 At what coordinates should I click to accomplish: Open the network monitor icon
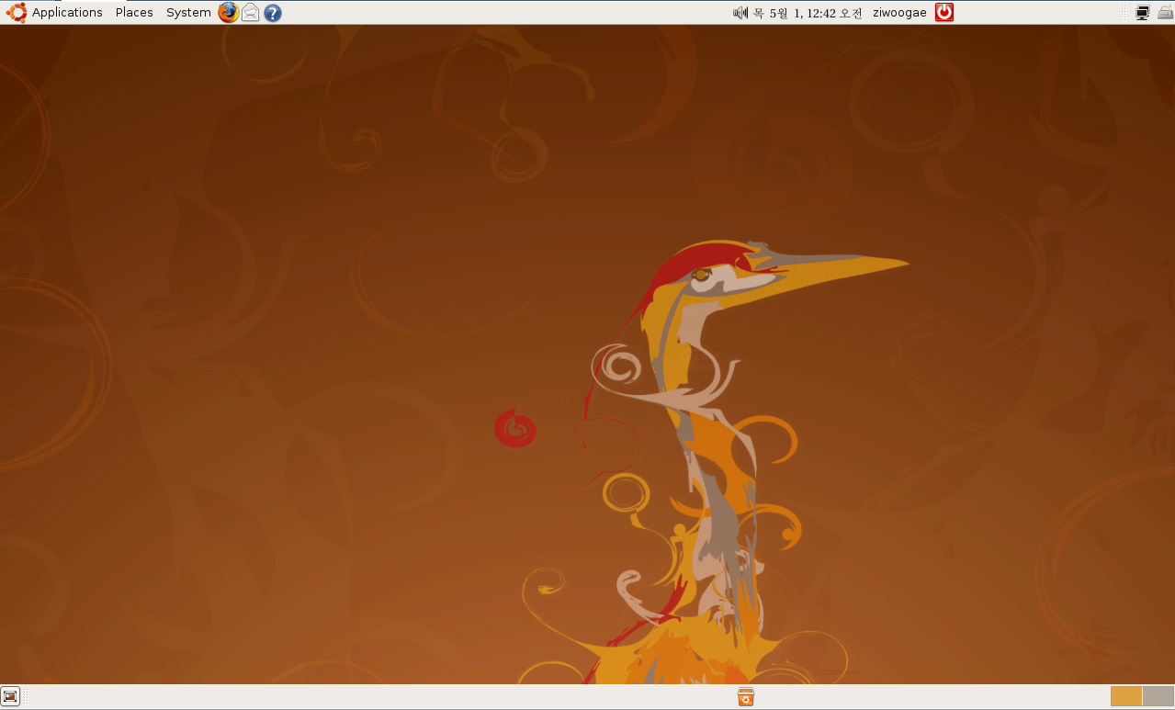pos(1144,13)
